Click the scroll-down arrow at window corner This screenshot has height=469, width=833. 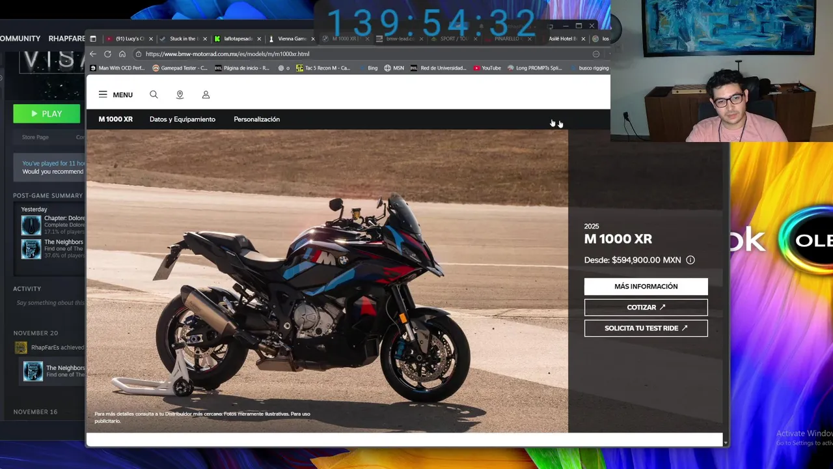tap(726, 442)
